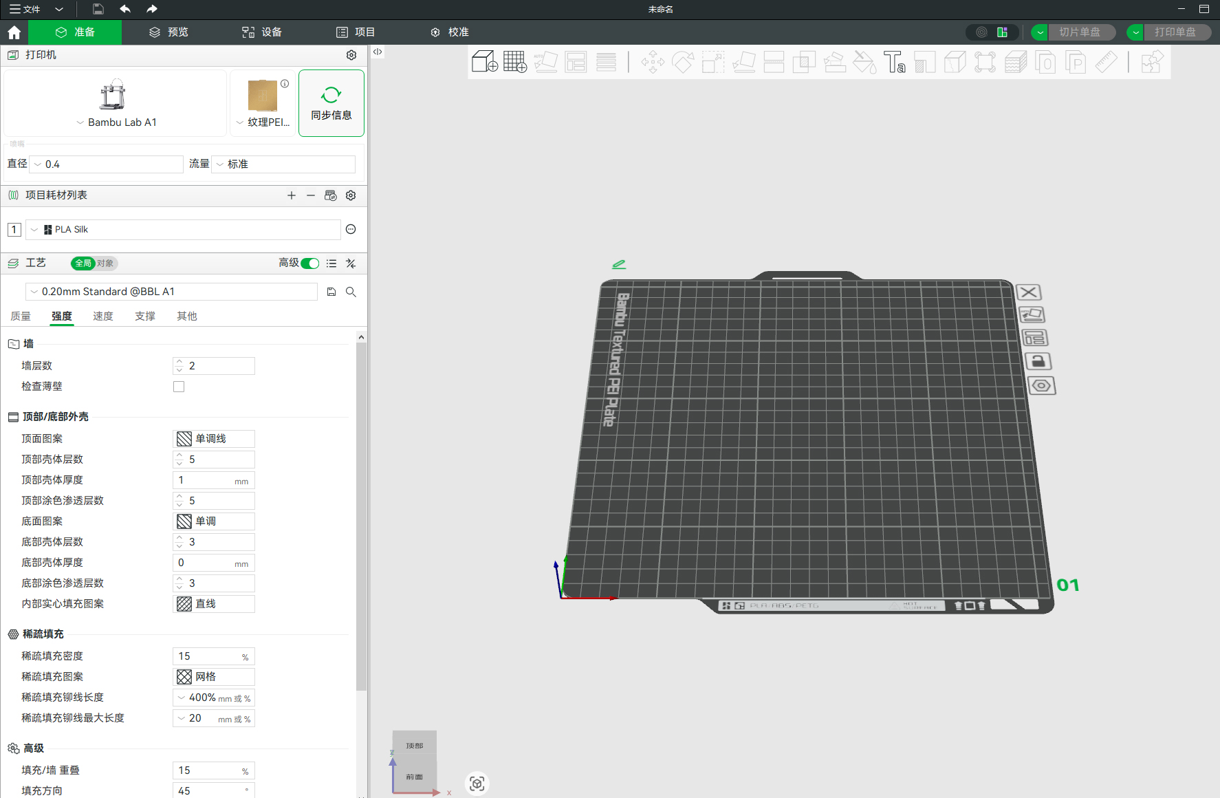Click the 打印单盘 button
Image resolution: width=1220 pixels, height=798 pixels.
point(1177,32)
